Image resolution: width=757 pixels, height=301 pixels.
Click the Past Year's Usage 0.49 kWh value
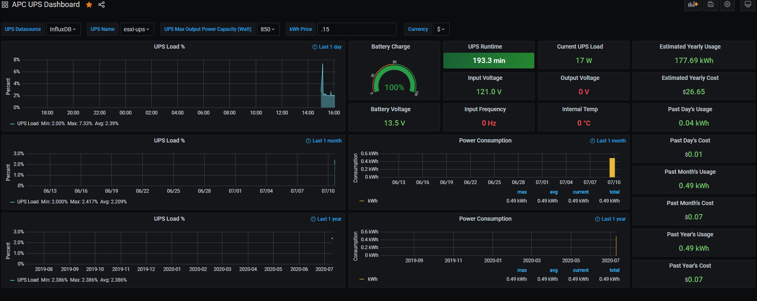pos(694,248)
